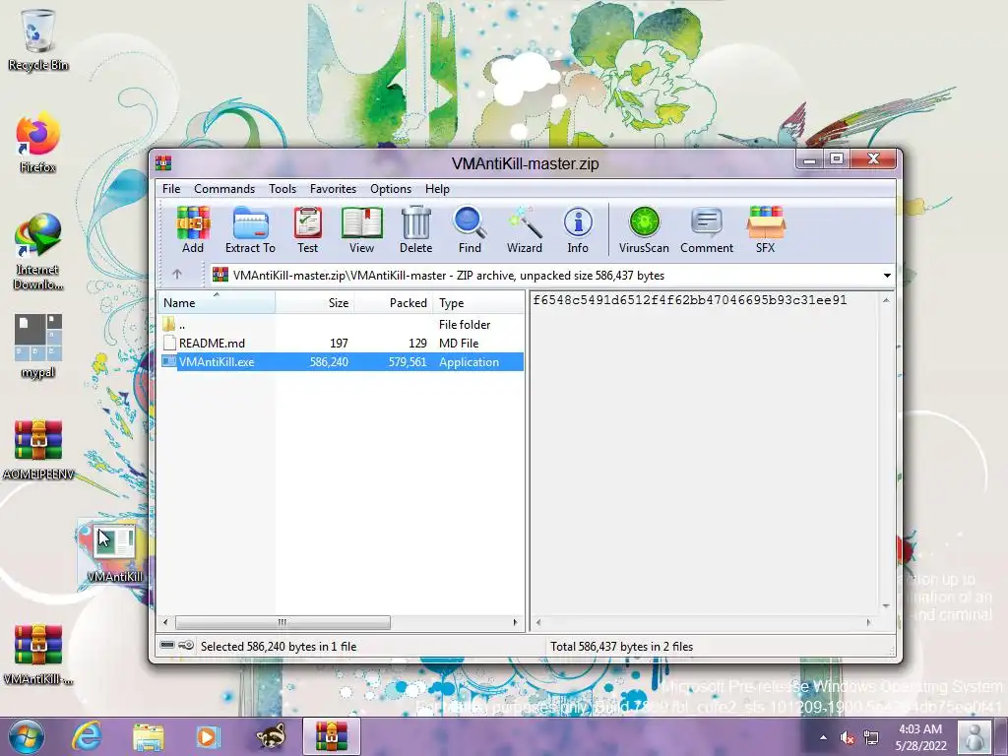This screenshot has width=1008, height=756.
Task: Select the VMAntiKill desktop icon
Action: tap(114, 551)
